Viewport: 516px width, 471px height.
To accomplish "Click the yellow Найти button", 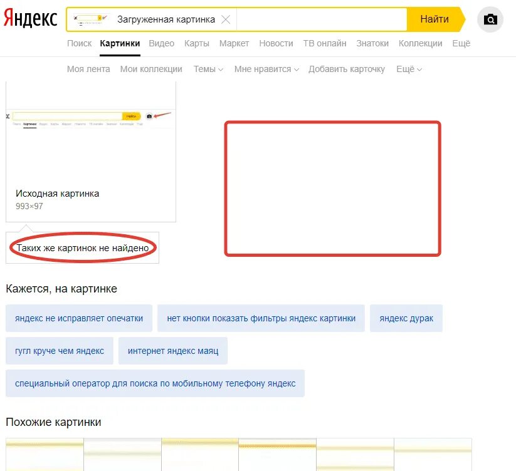I will (436, 19).
